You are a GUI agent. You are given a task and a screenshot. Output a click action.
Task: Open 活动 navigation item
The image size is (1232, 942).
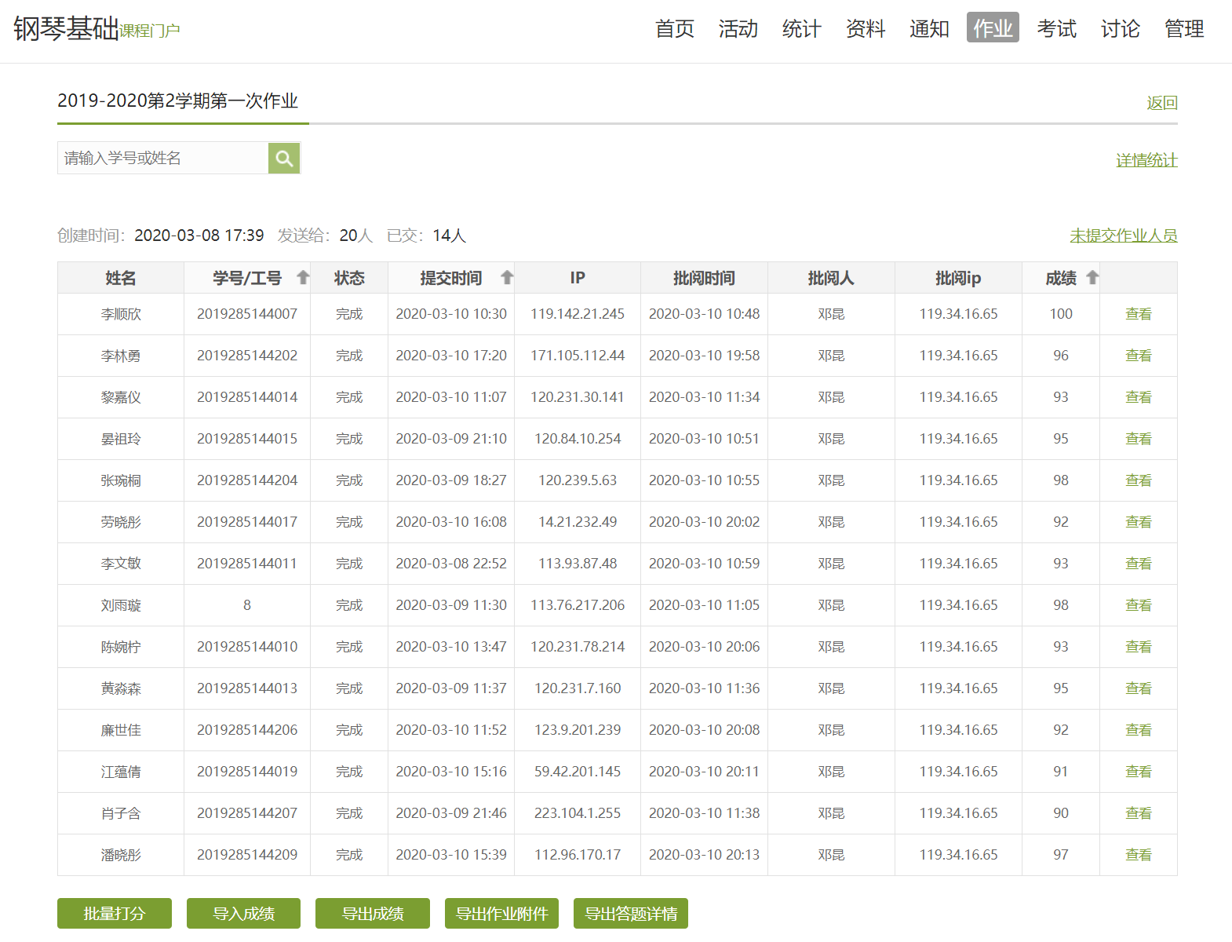pos(738,28)
